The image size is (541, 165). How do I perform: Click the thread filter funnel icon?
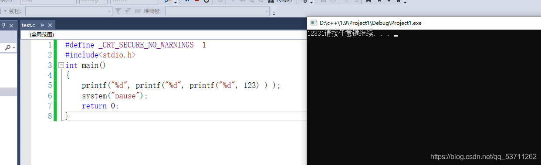click(118, 11)
